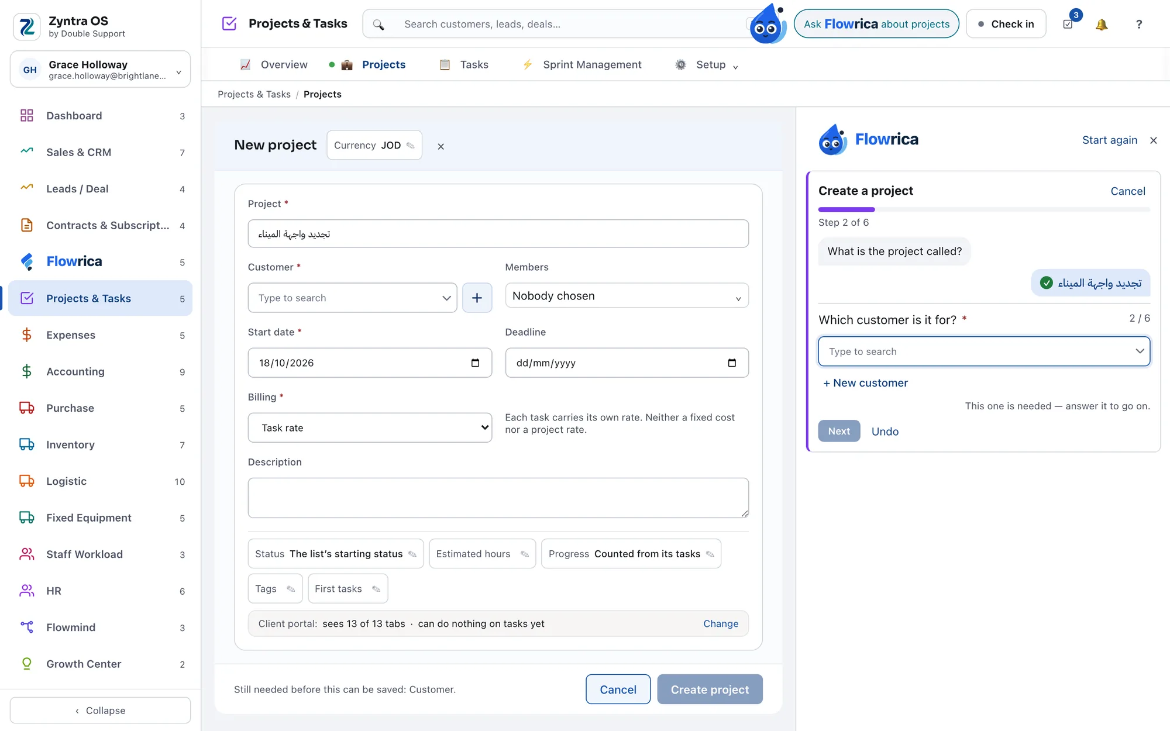Screen dimensions: 1170x731
Task: Open the tasks checklist icon with badge 3
Action: pos(1068,24)
